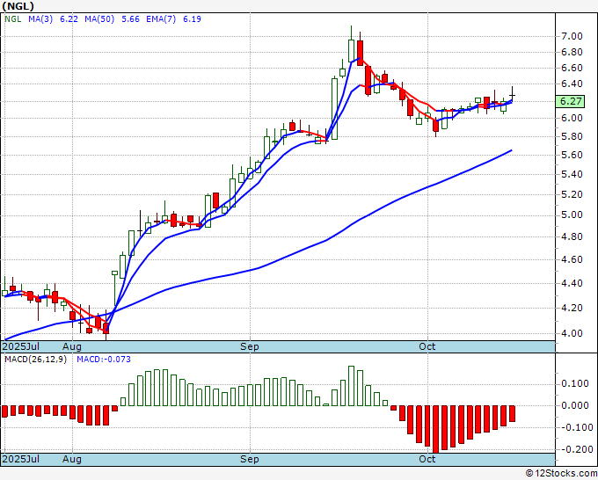The height and width of the screenshot is (480, 598).
Task: Click the 4.00 price axis label
Action: (x=572, y=333)
